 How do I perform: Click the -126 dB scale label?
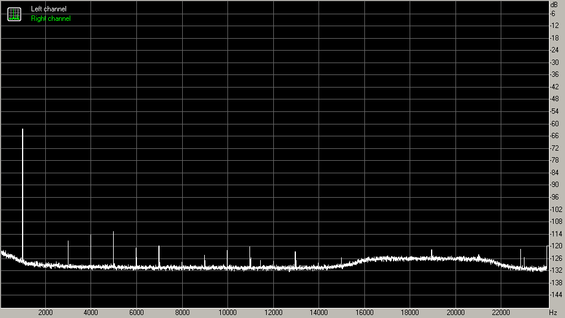point(556,258)
